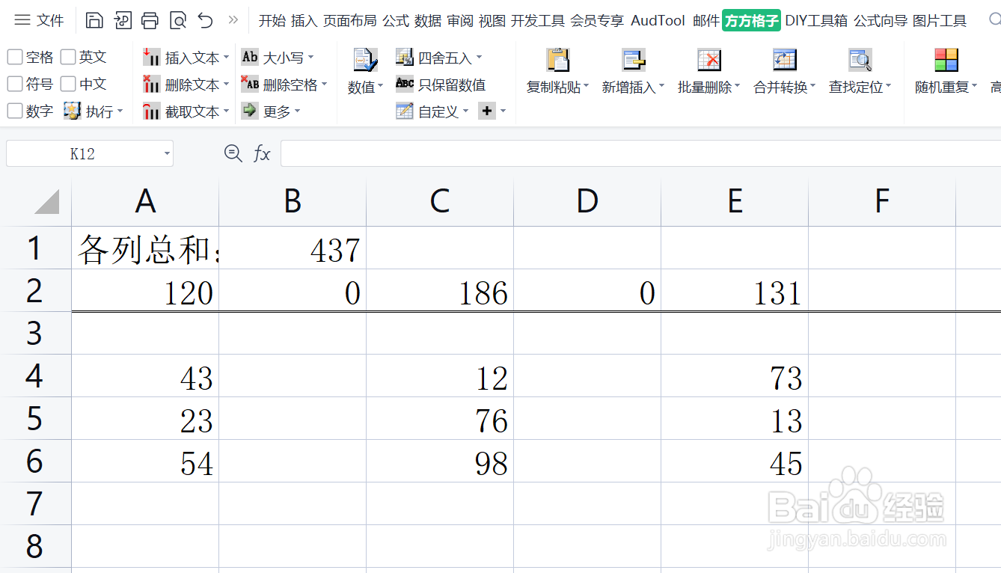Switch to the 开始 tab
Image resolution: width=1001 pixels, height=573 pixels.
click(272, 20)
